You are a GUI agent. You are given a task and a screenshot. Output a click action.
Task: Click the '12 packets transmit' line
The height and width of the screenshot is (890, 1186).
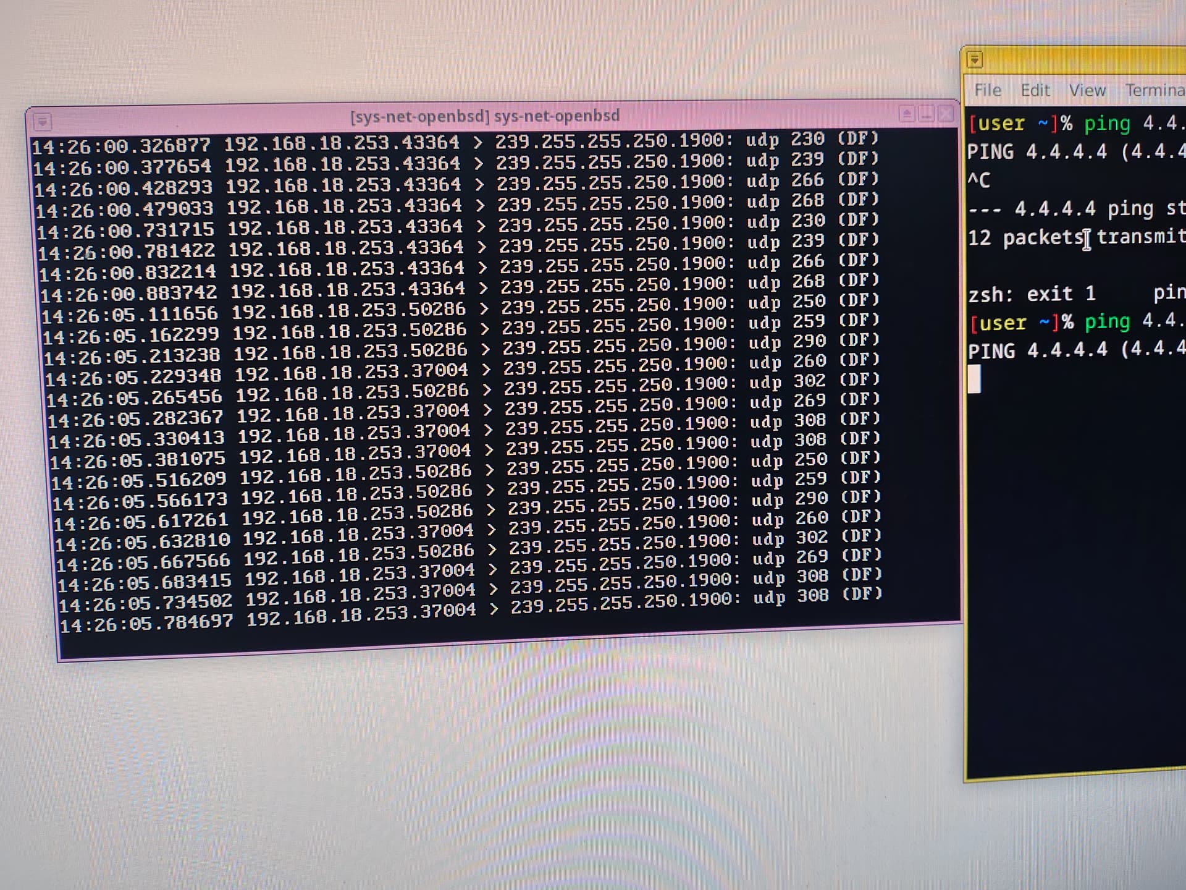tap(1076, 237)
